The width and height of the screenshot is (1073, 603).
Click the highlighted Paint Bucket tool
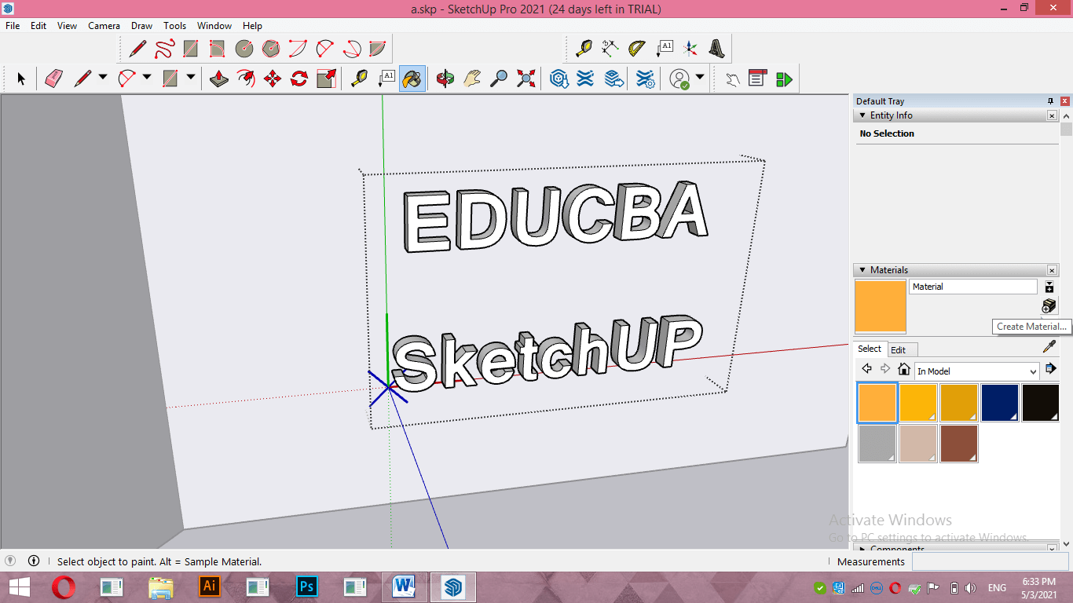pyautogui.click(x=412, y=79)
